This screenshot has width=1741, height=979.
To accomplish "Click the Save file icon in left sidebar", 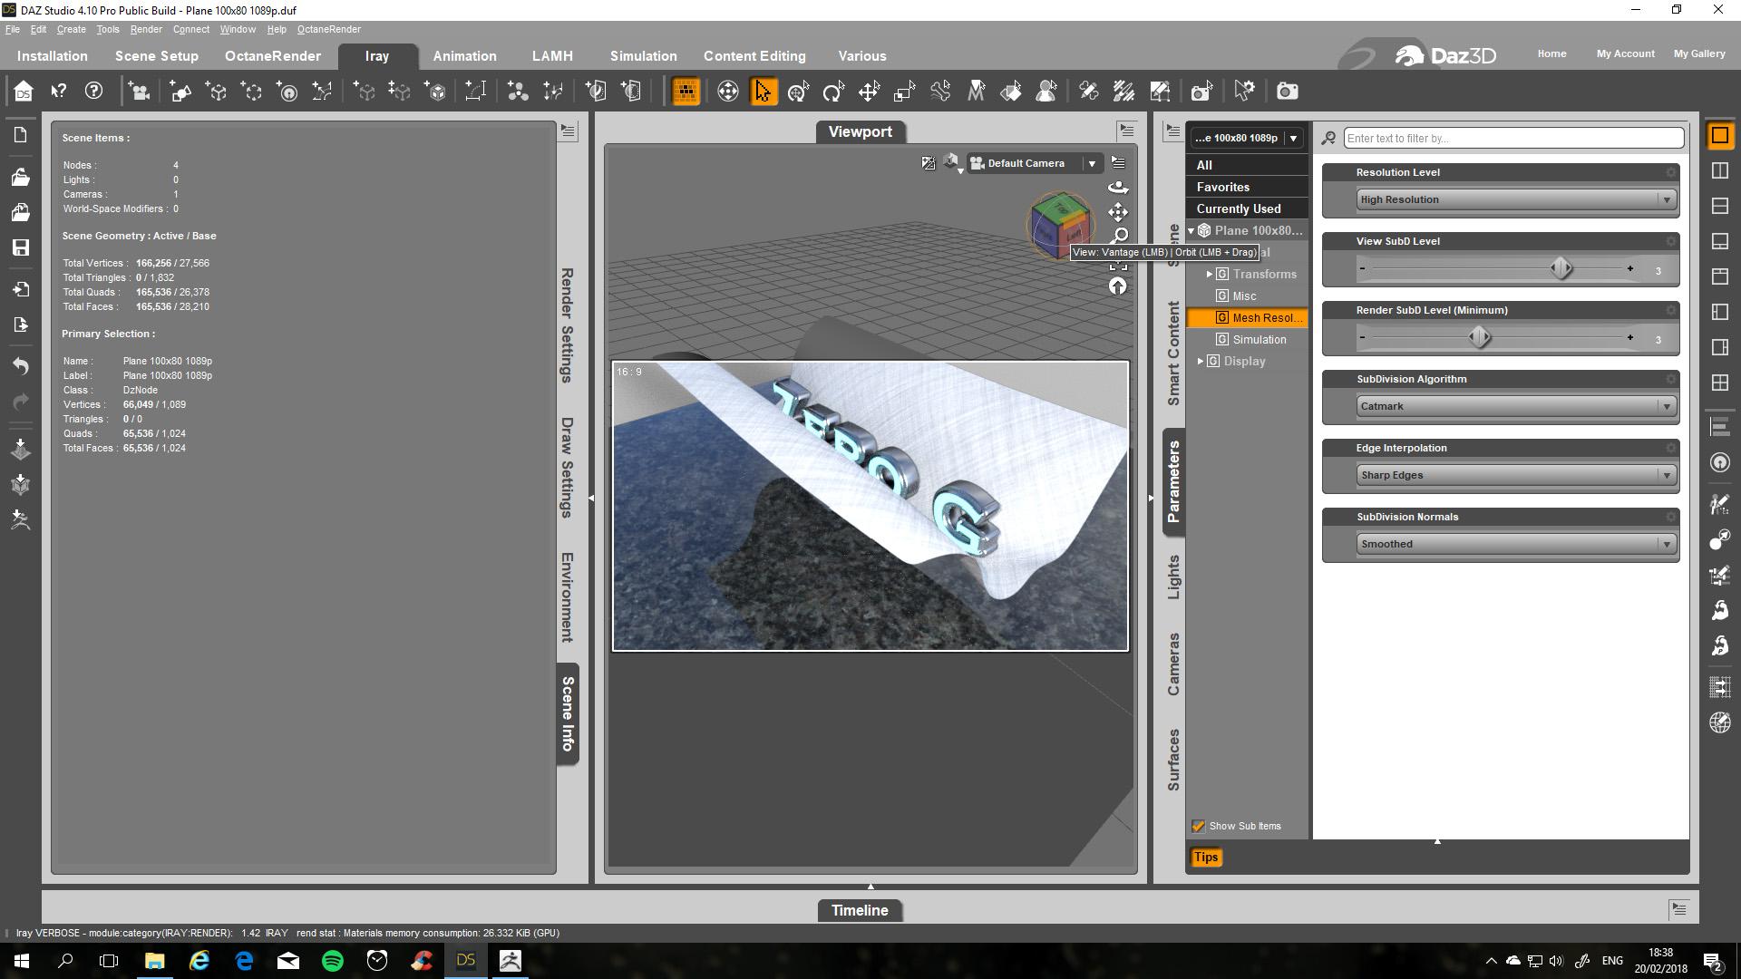I will [x=20, y=247].
